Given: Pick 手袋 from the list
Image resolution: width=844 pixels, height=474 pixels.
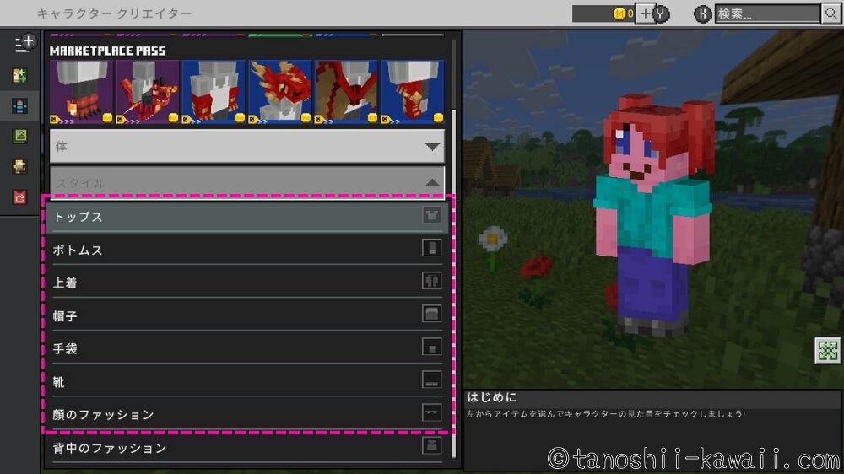Looking at the screenshot, I should pos(246,348).
